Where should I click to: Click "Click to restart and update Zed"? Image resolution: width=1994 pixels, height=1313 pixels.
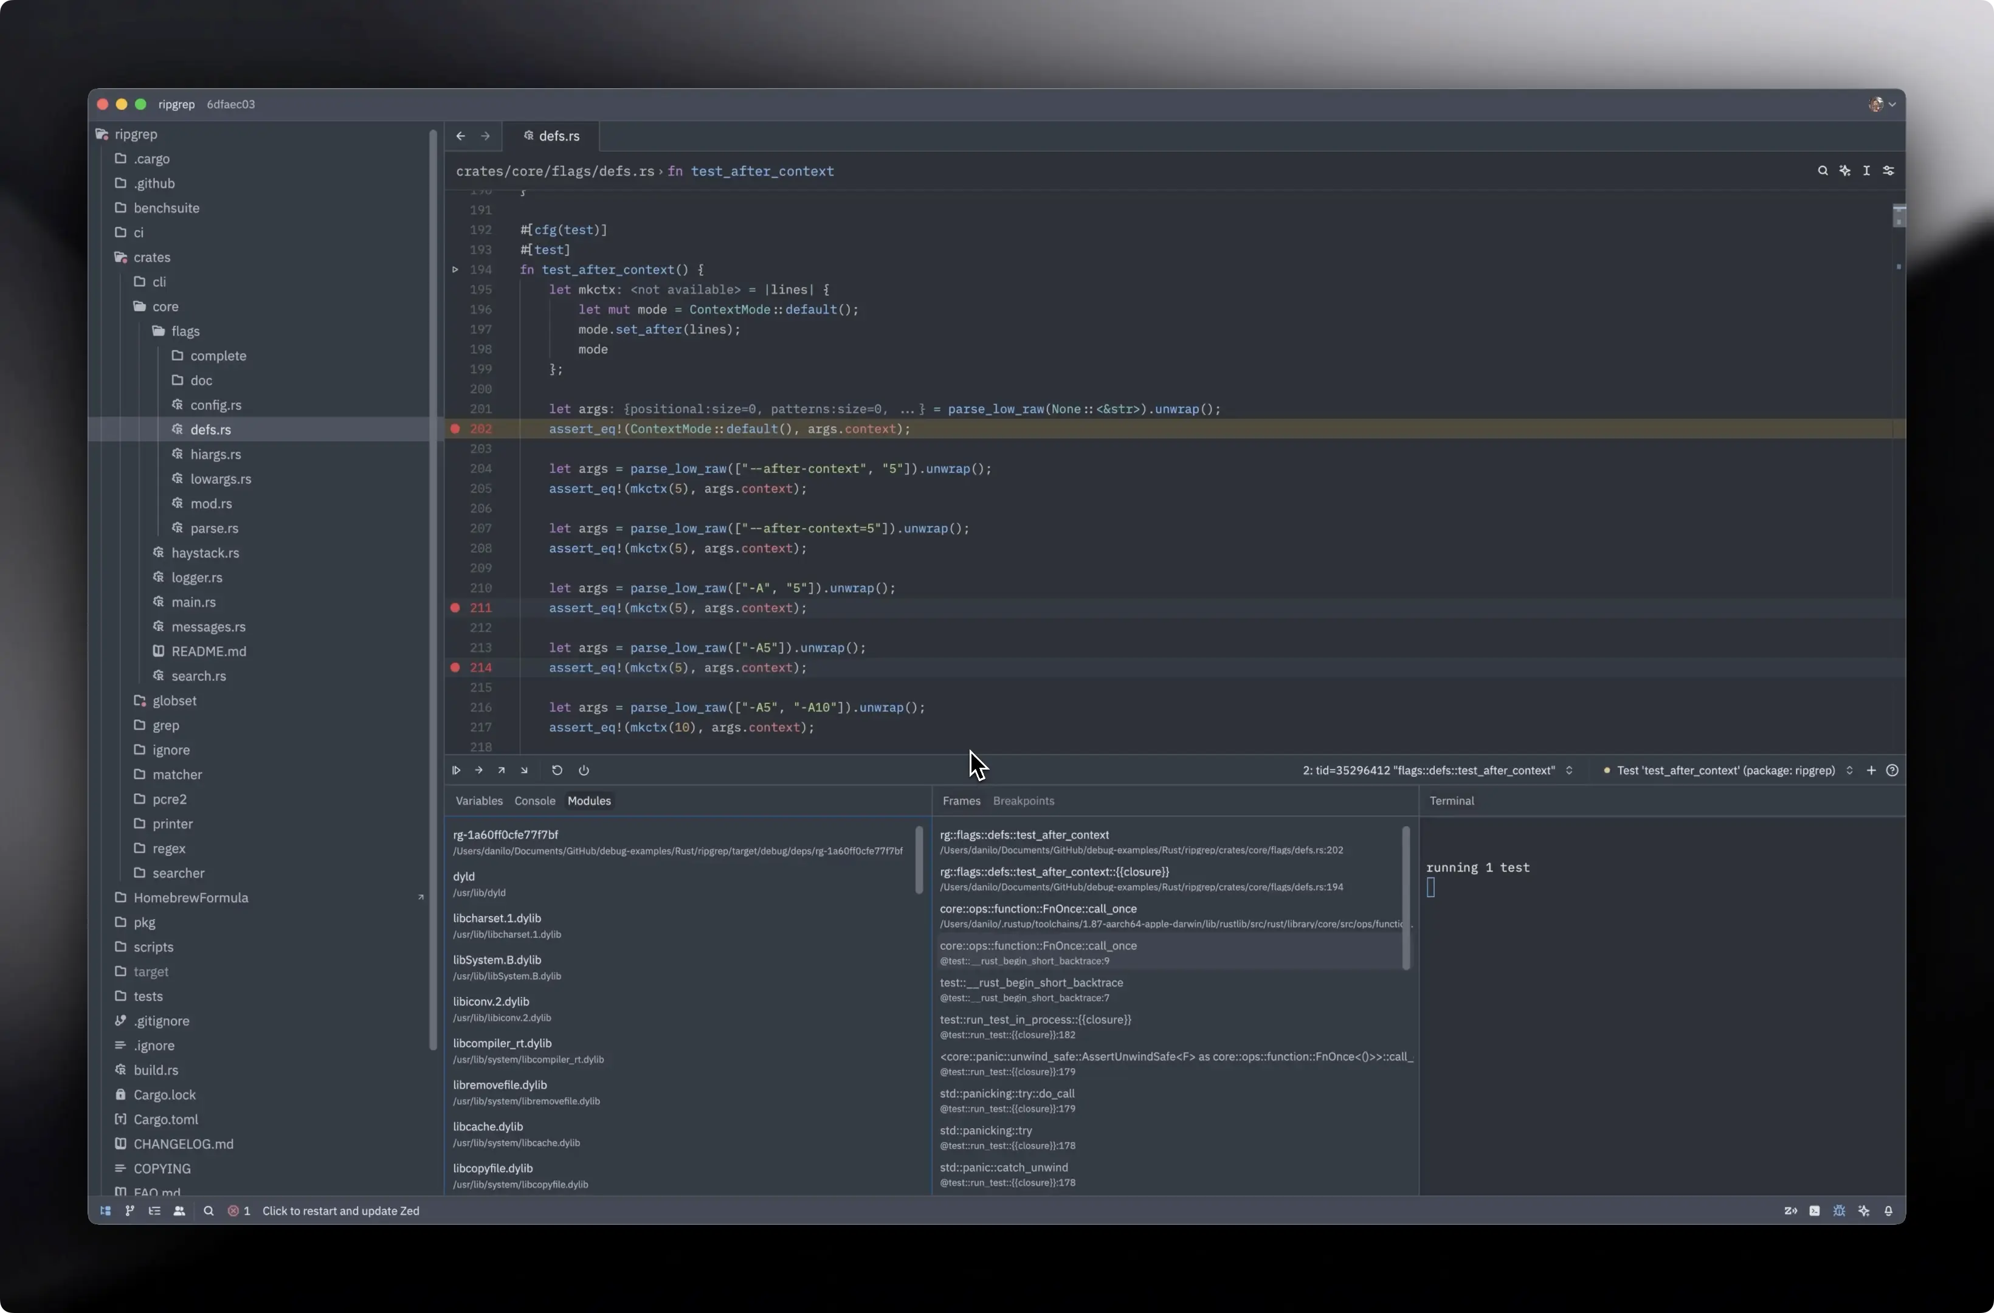(x=340, y=1211)
